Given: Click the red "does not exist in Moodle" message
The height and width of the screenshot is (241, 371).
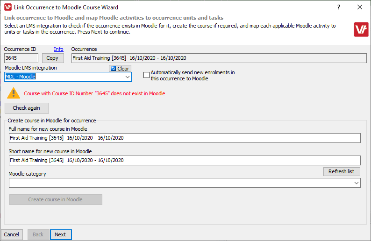Looking at the screenshot, I should click(94, 93).
